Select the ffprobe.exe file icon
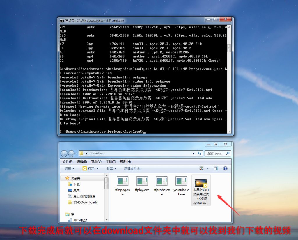This screenshot has height=240, width=298. pyautogui.click(x=162, y=181)
